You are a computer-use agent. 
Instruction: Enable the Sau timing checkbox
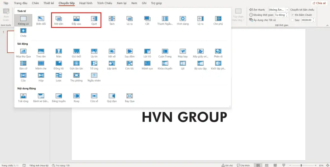[x=292, y=20]
